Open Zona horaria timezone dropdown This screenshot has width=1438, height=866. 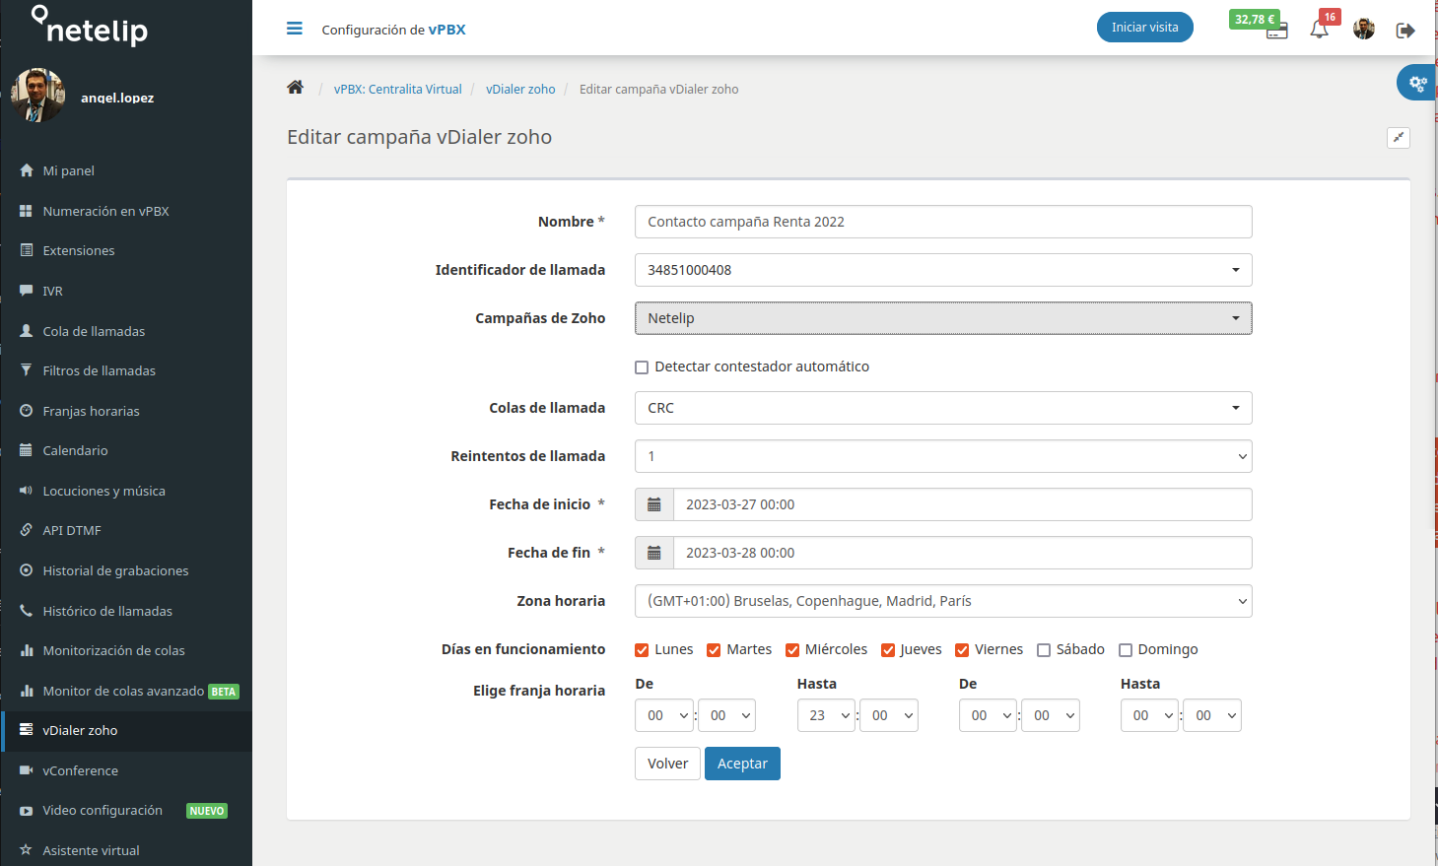pos(943,601)
